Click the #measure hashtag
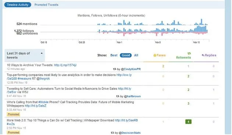 tap(24, 78)
